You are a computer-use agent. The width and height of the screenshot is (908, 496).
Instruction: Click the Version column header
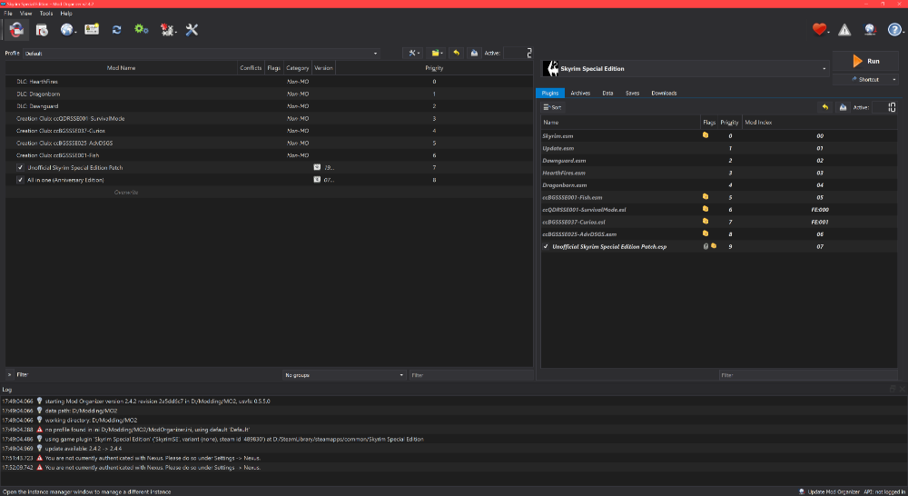coord(324,68)
